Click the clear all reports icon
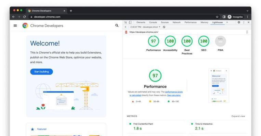Viewport: 261px width, 136px height. click(x=164, y=27)
